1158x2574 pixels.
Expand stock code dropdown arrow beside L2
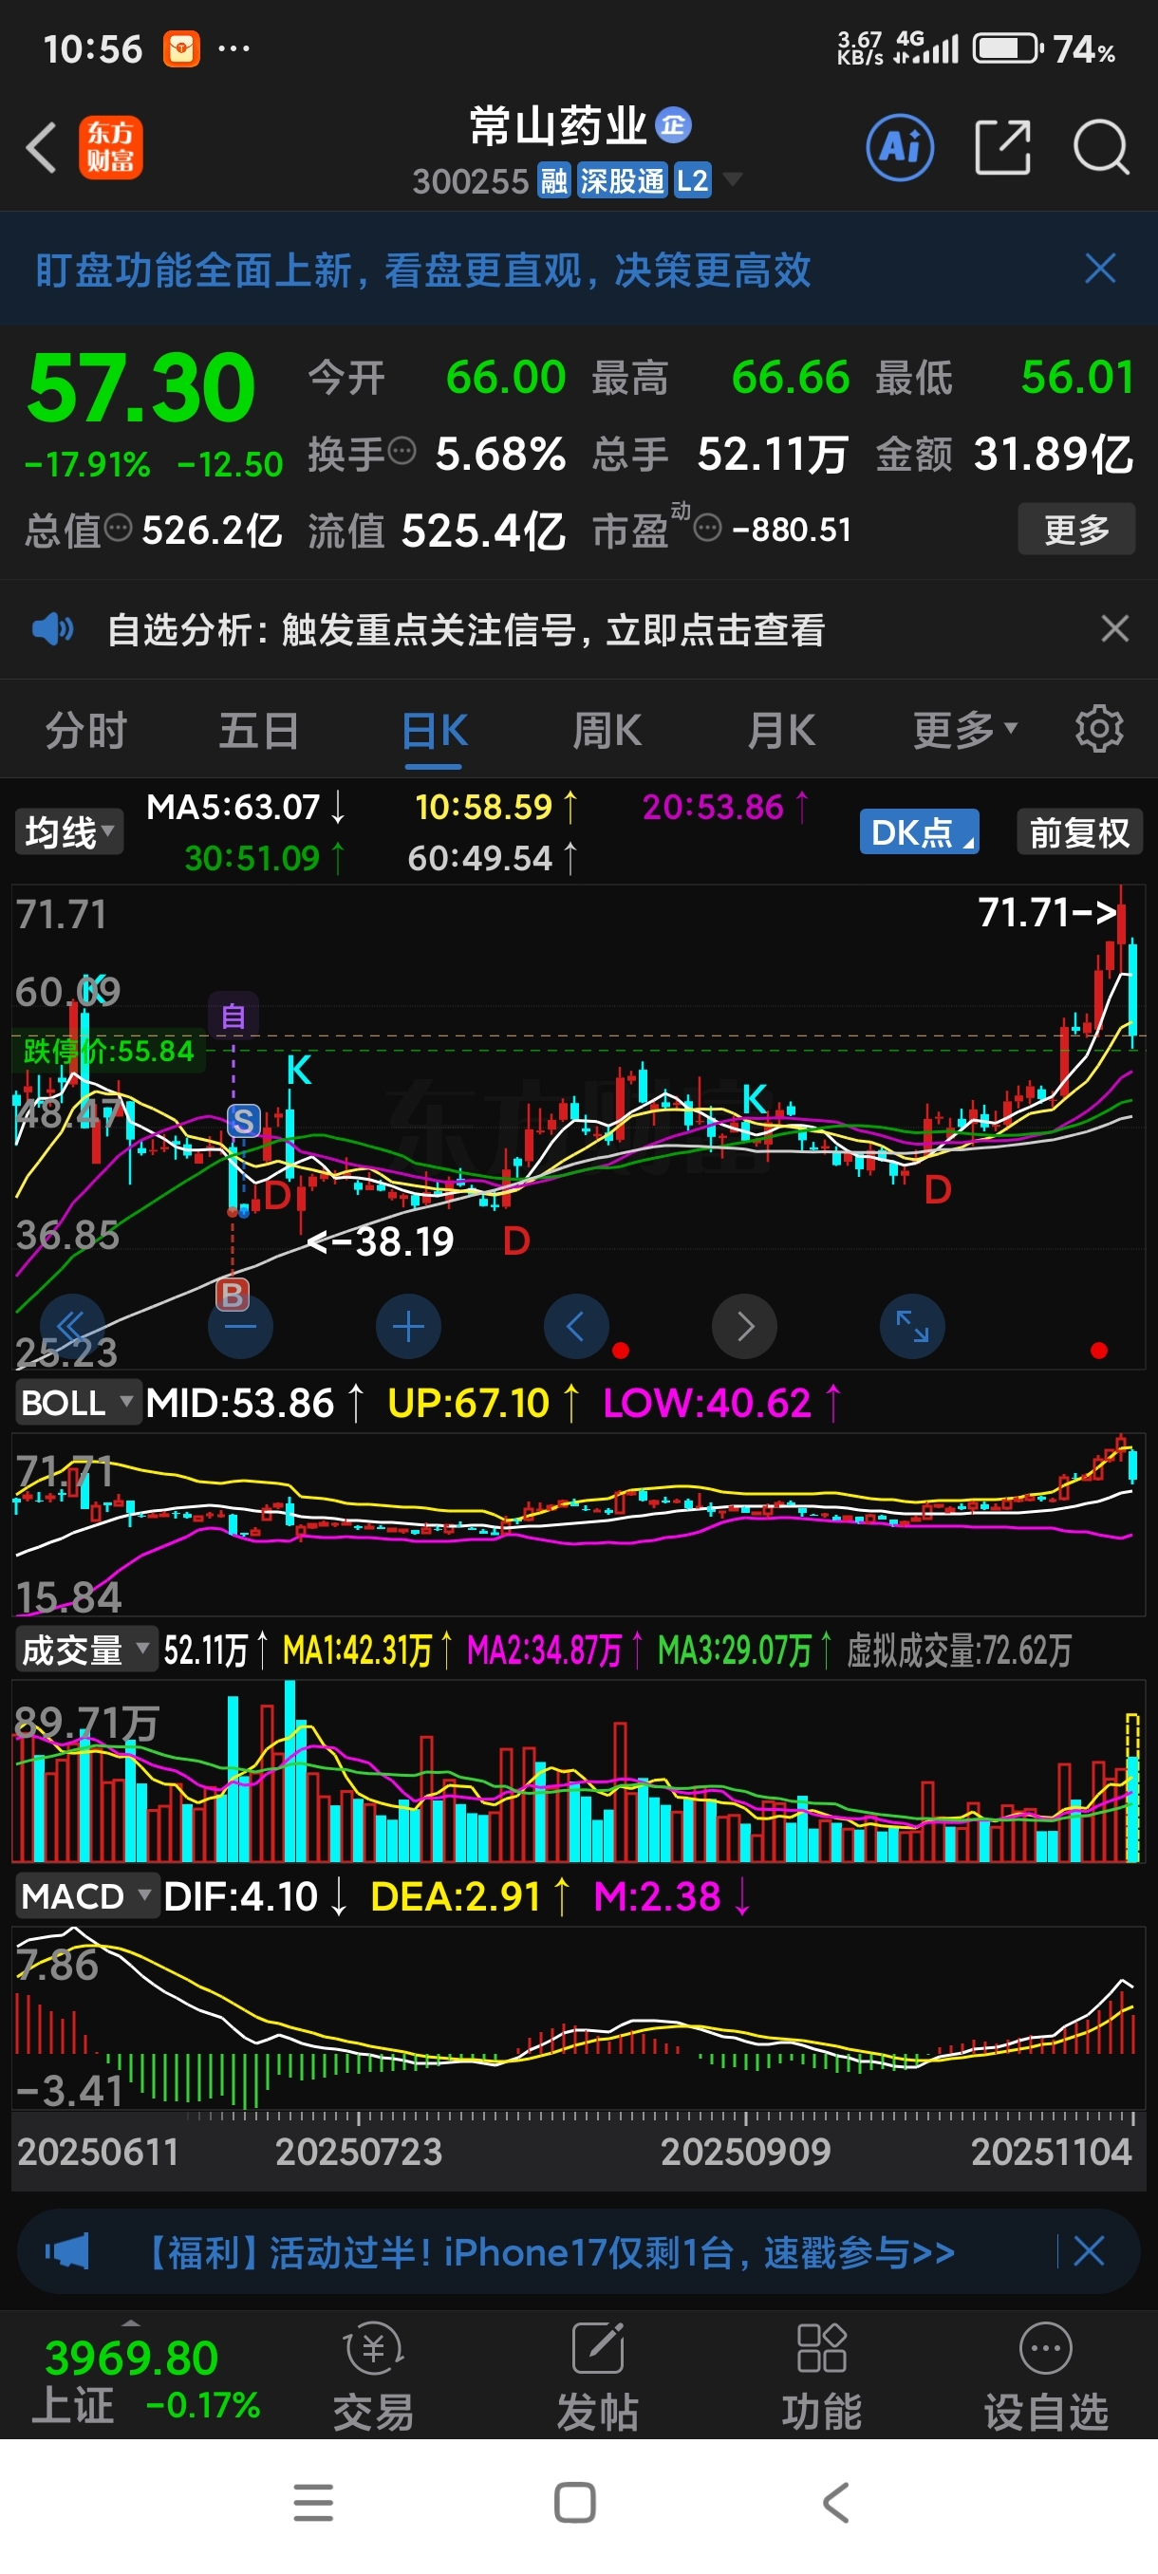733,180
